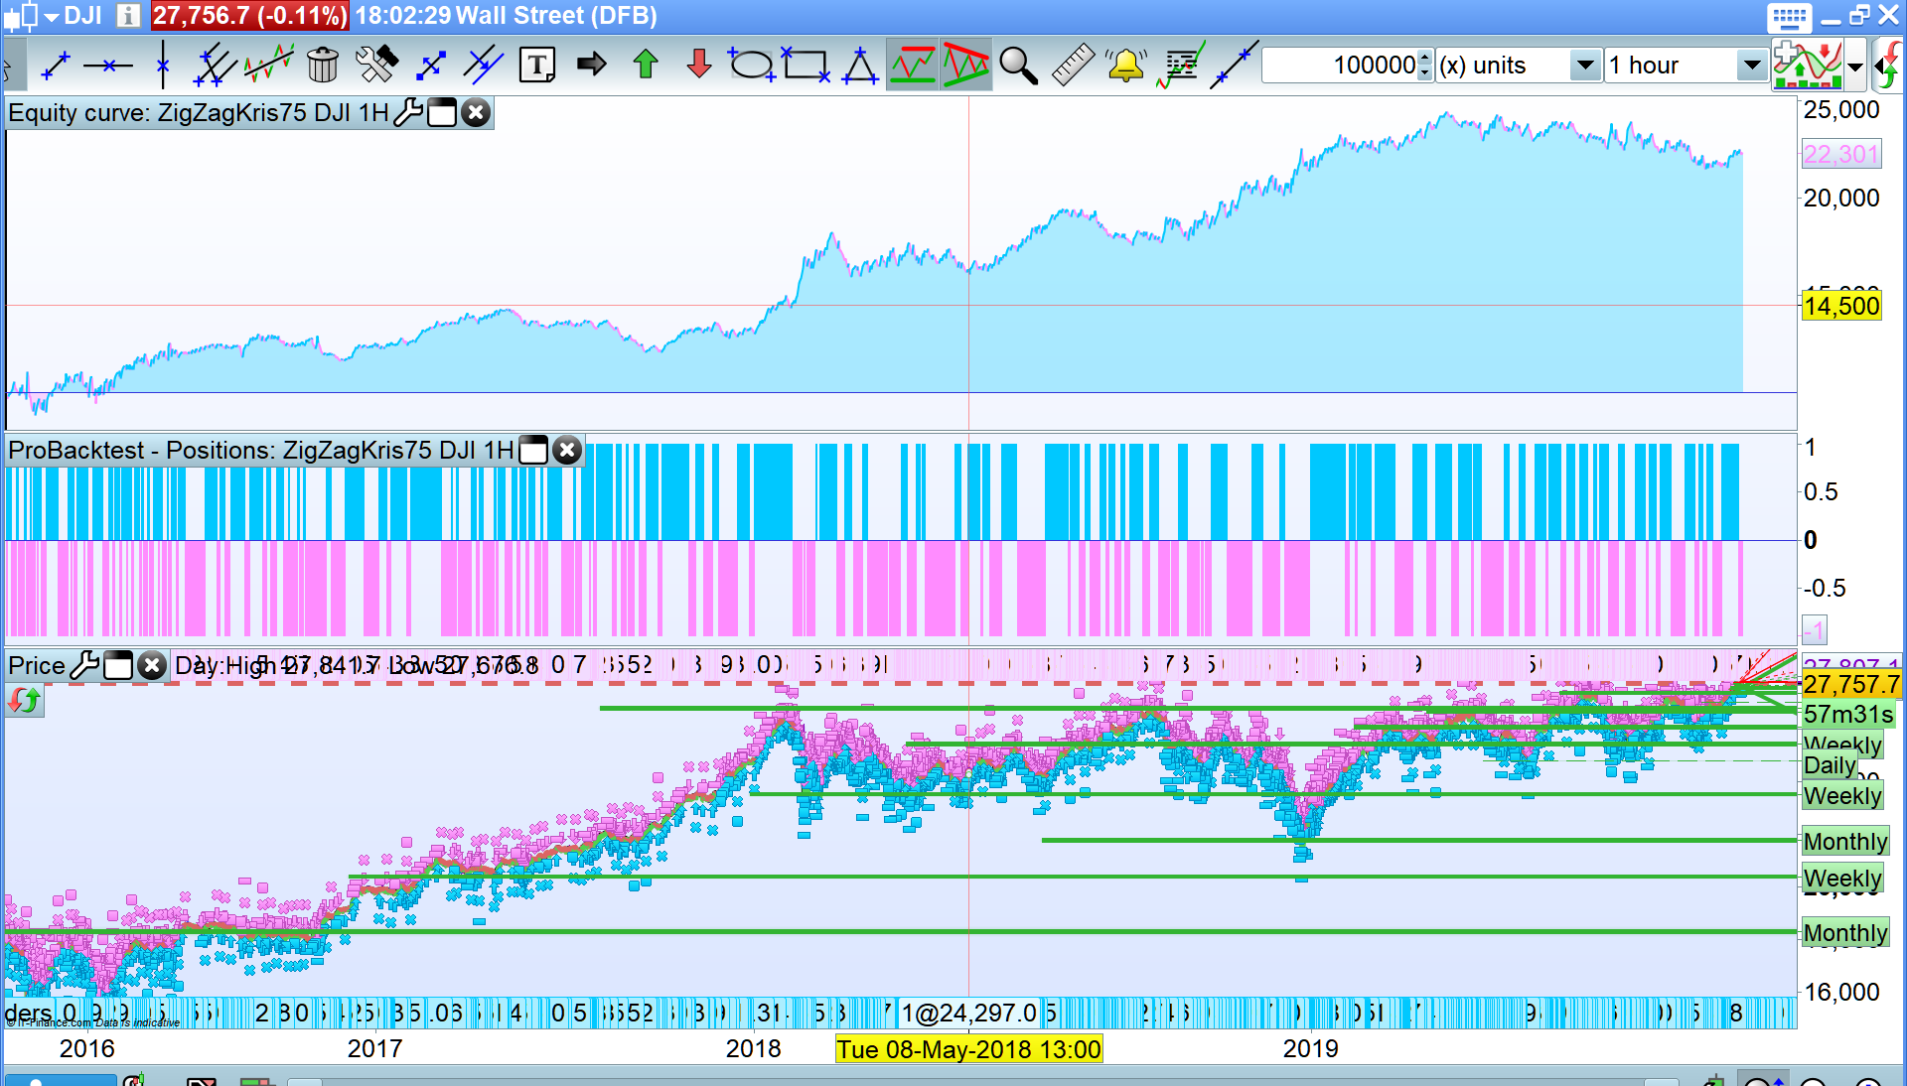
Task: Toggle the green support line detection button
Action: click(912, 66)
